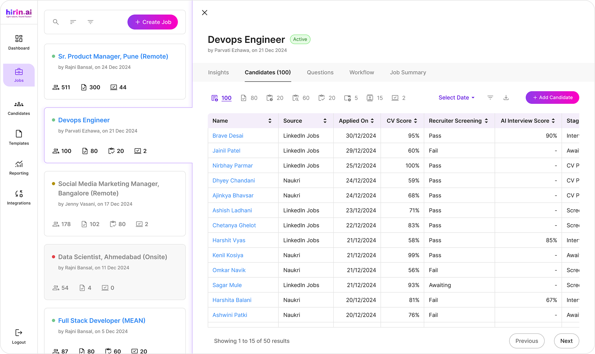Click the hirin.ai logo
The height and width of the screenshot is (354, 595).
[x=19, y=13]
